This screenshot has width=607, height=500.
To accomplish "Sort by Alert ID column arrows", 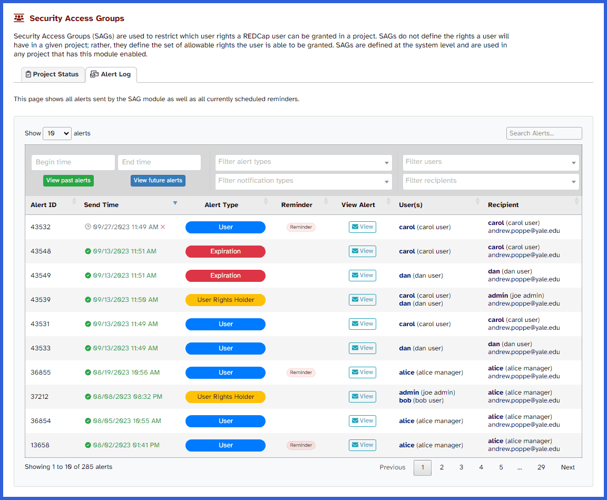I will 74,201.
